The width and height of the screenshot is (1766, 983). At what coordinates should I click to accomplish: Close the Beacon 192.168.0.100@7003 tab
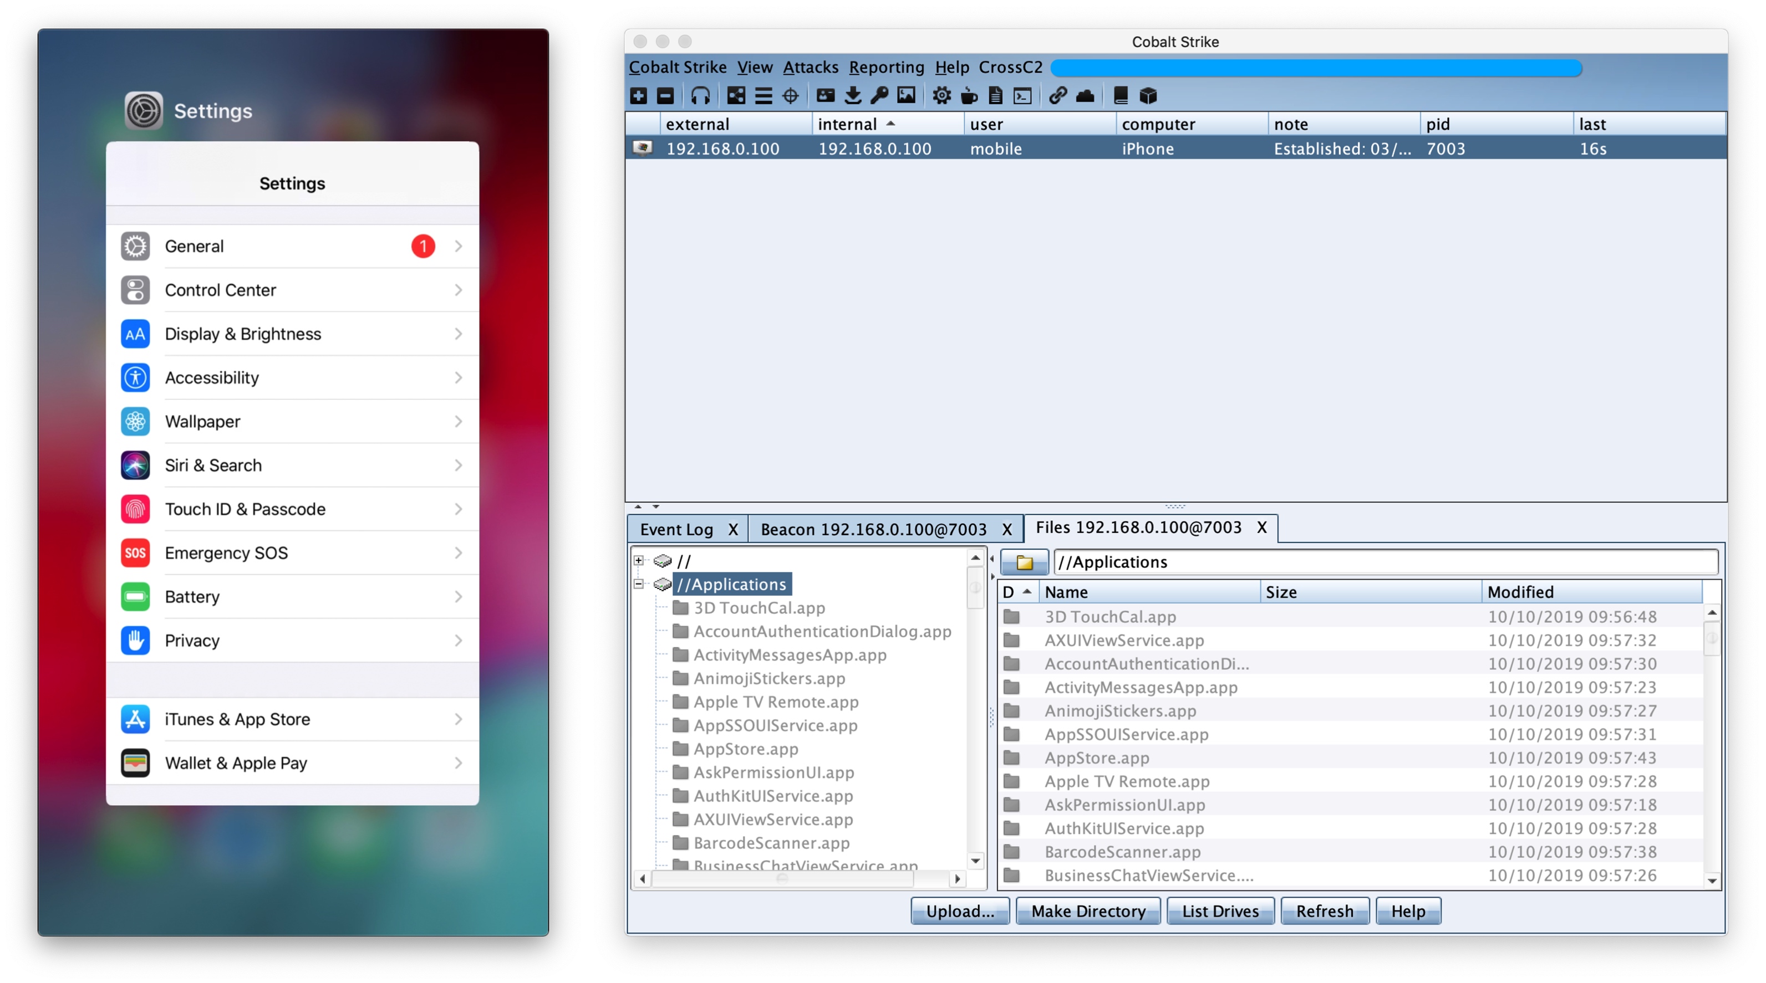point(1006,529)
